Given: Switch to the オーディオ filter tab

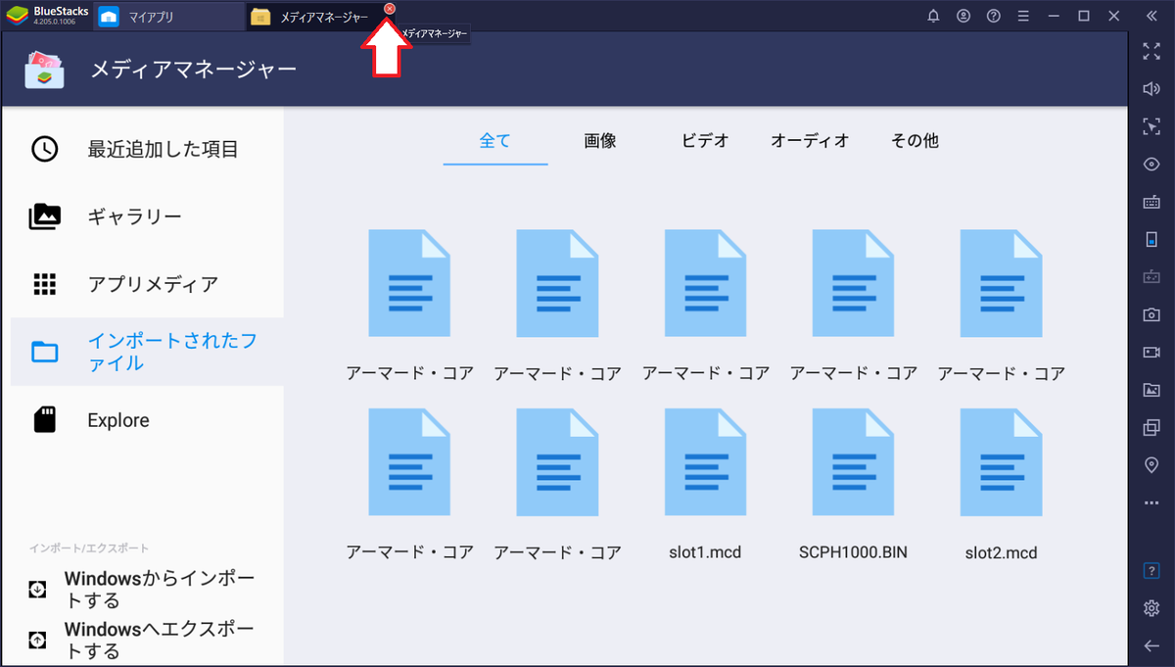Looking at the screenshot, I should tap(810, 140).
